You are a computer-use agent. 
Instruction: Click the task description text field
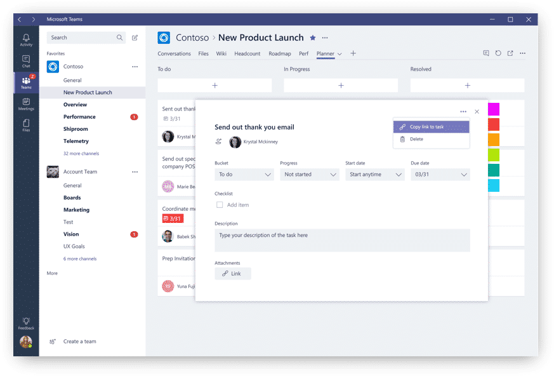(343, 241)
